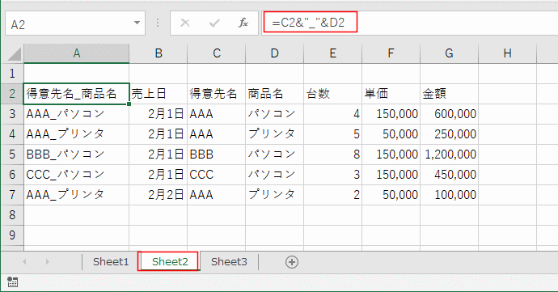Click the 600,000 amount cell

pos(449,114)
